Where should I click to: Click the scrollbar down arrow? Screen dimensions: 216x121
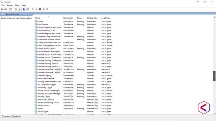coord(214,113)
